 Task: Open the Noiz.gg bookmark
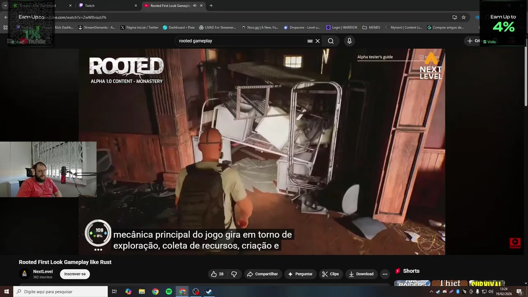(260, 28)
